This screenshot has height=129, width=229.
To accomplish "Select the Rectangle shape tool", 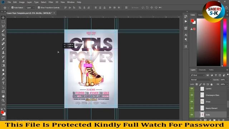I will (x=3, y=92).
